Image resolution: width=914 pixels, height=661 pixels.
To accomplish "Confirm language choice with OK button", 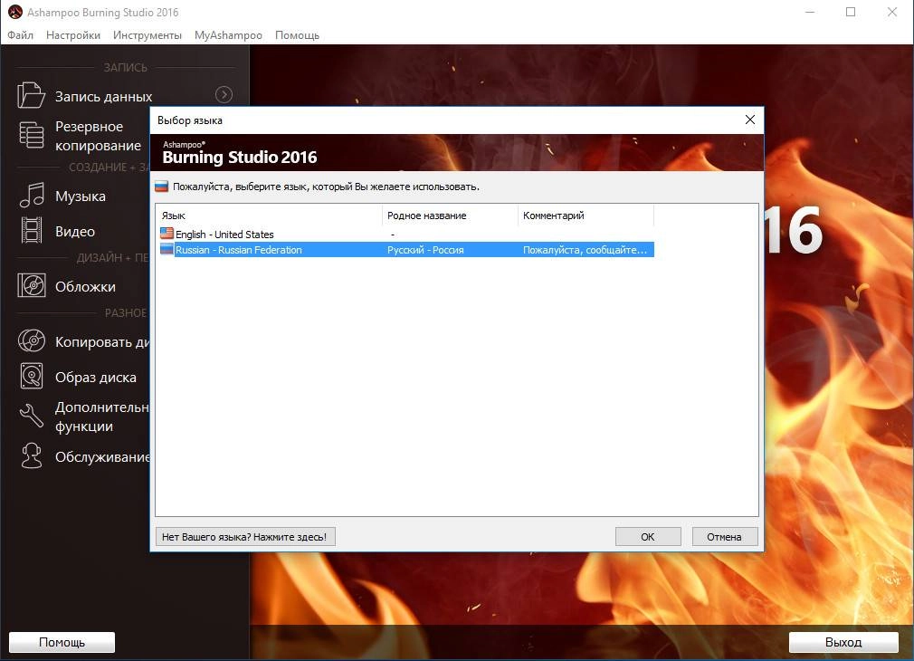I will [x=648, y=537].
